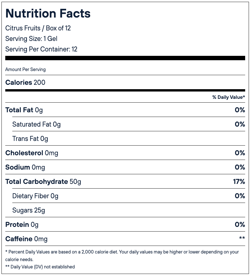Select the Calories 200 row
The height and width of the screenshot is (276, 251).
25,82
